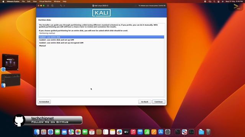Viewport: 245px width, 137px height.
Task: Open Finder from the Dock
Action: (37, 132)
